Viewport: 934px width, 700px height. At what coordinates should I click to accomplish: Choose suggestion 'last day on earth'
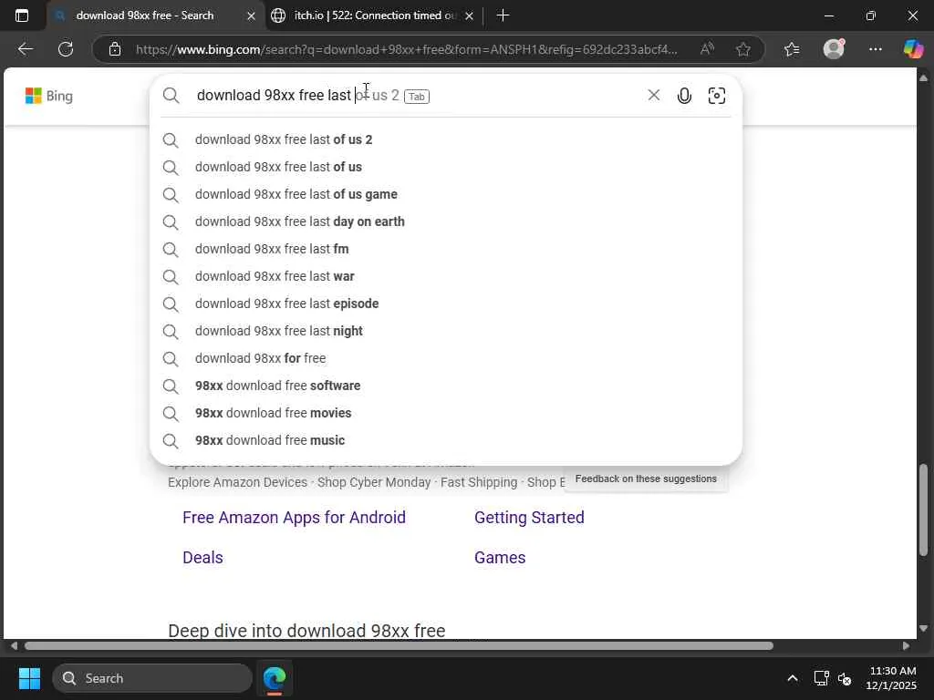pos(445,221)
